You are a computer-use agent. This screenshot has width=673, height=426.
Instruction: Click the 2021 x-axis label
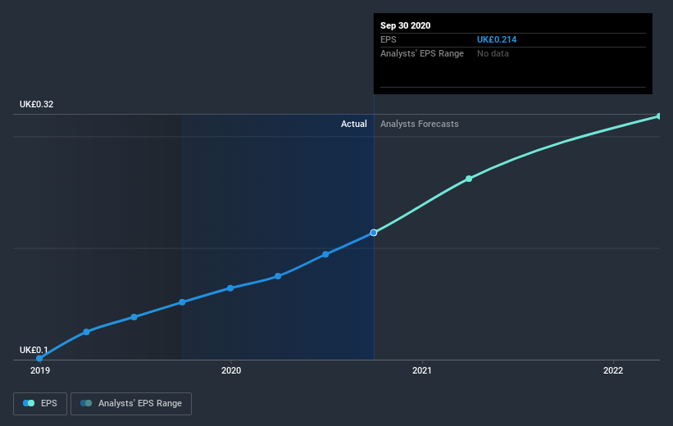click(422, 370)
